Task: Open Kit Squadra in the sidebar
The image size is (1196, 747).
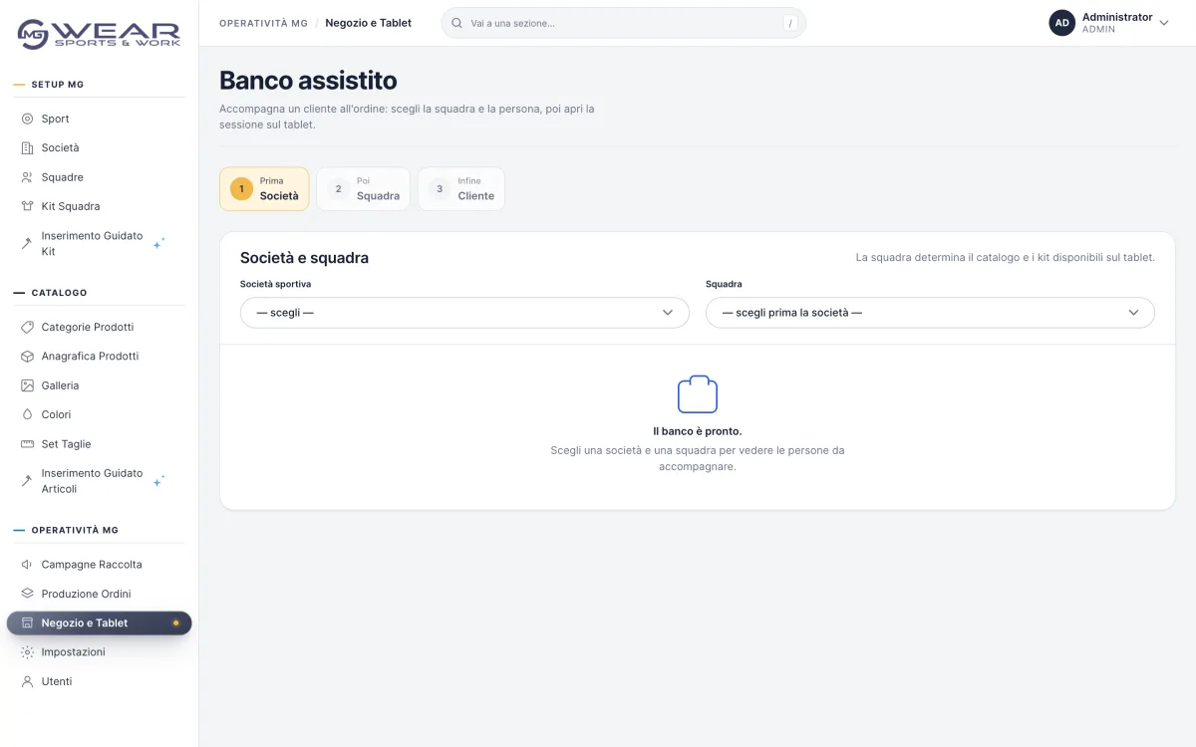Action: point(99,206)
